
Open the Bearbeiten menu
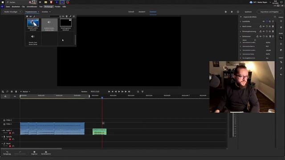(16, 7)
